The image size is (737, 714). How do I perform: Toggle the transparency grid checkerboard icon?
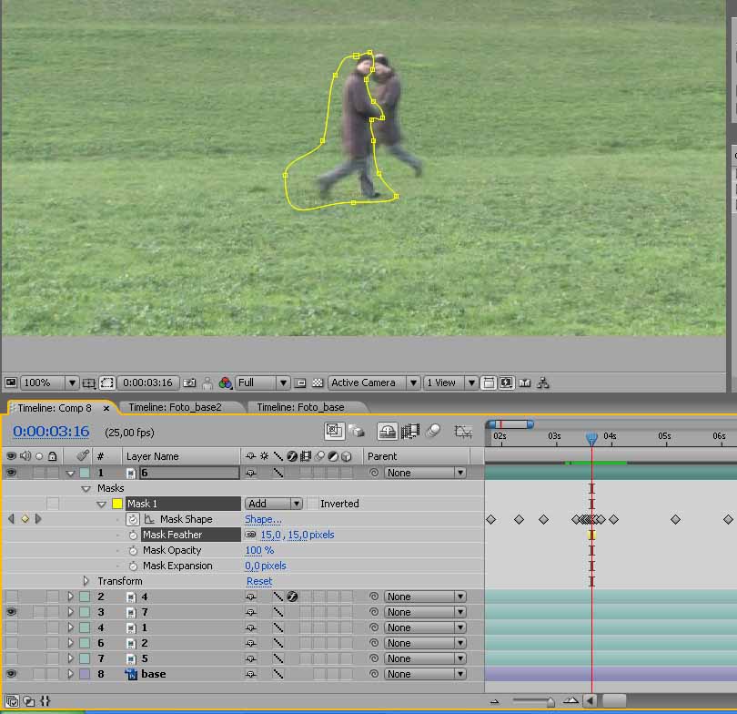click(318, 382)
